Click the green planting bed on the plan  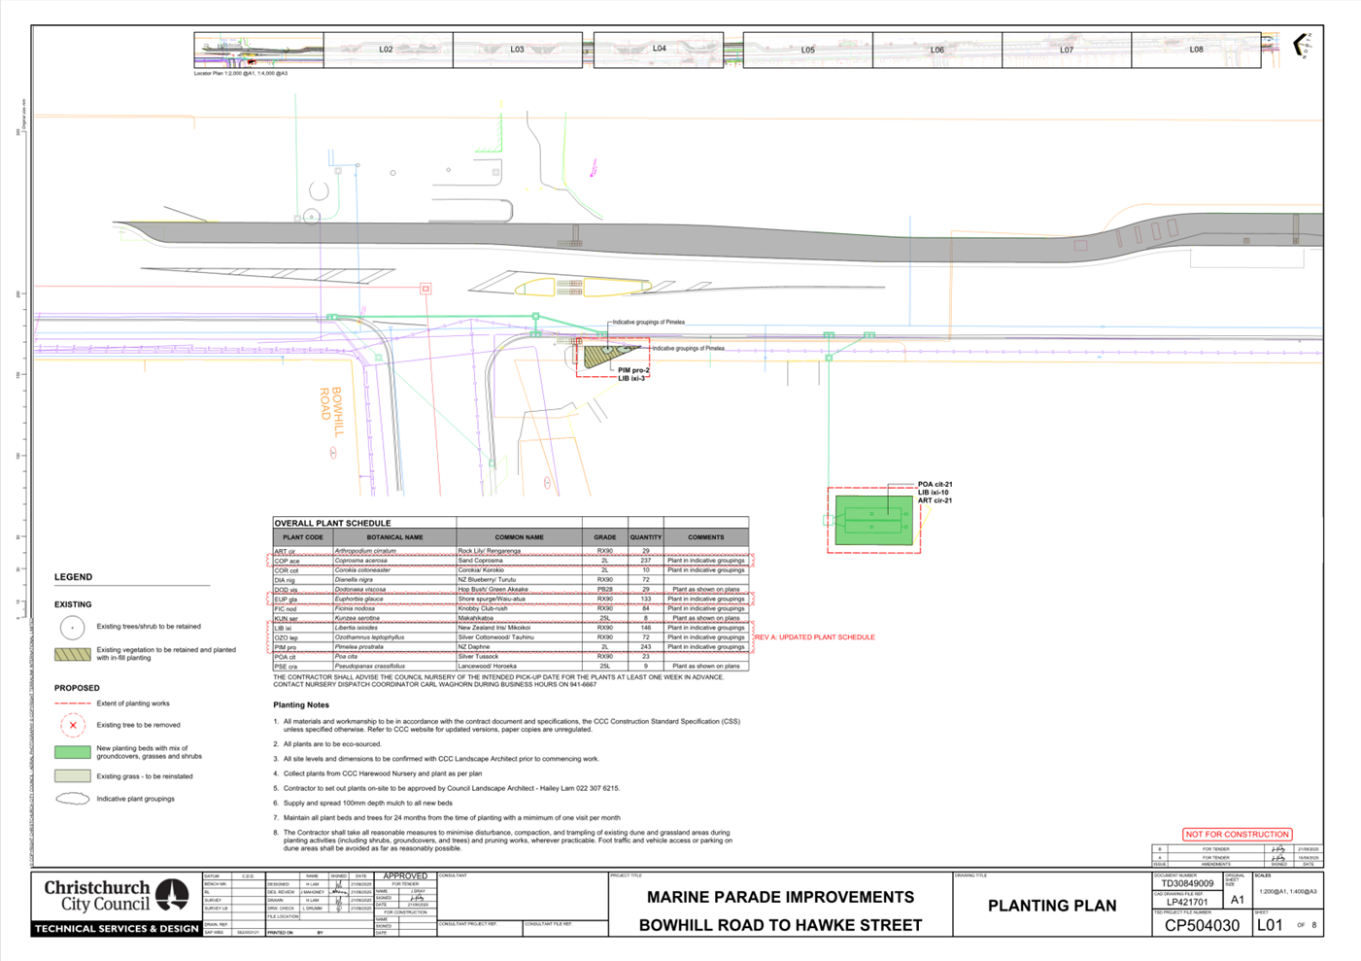[873, 522]
